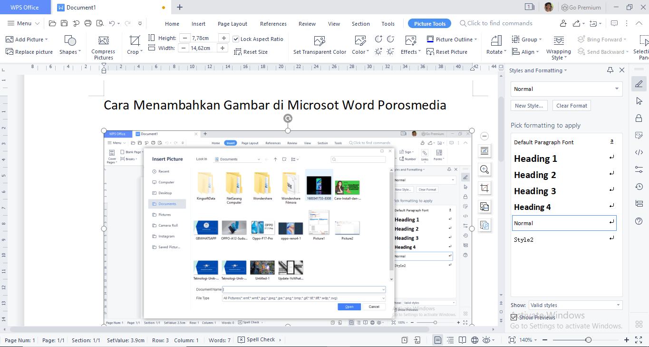Switch to Outline view in status bar
The image size is (649, 347).
[x=450, y=340]
